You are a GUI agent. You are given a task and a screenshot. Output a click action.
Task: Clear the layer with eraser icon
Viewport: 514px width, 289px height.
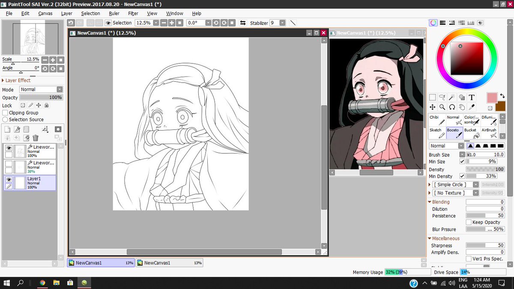[x=26, y=138]
